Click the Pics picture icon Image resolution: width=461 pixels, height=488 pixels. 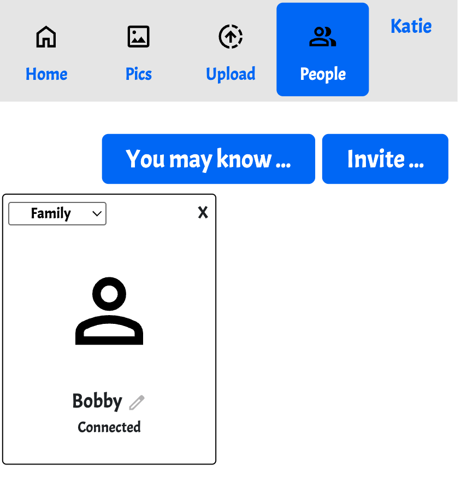coord(138,37)
